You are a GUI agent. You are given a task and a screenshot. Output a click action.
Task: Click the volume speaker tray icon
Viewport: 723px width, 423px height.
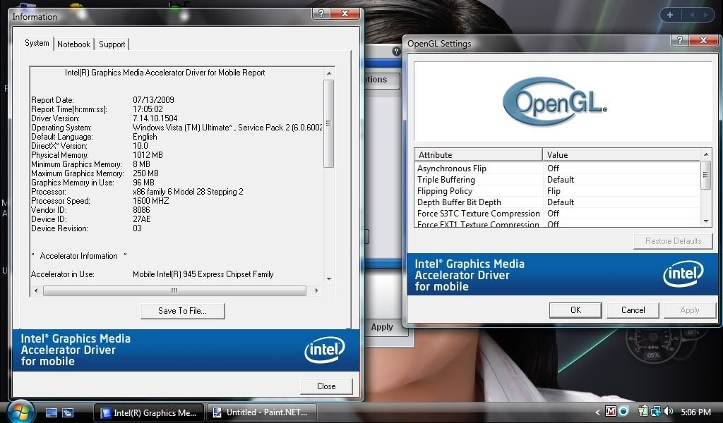668,411
